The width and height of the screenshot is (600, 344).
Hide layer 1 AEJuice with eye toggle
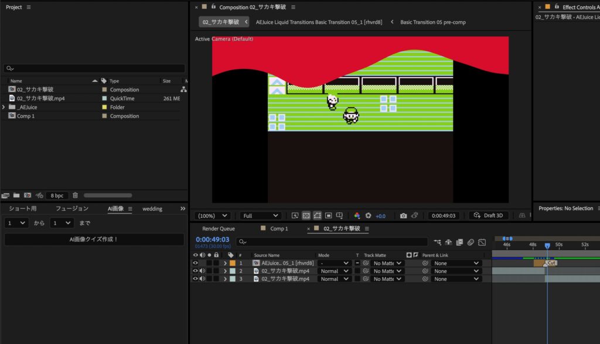pos(196,263)
